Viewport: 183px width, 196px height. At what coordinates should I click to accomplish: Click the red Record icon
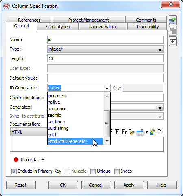point(16,160)
